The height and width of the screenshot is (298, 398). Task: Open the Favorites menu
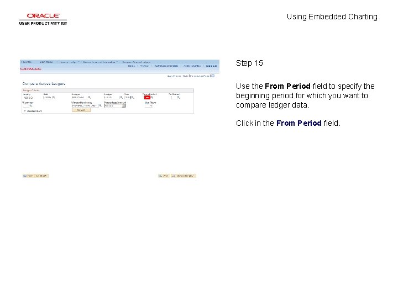pos(27,62)
